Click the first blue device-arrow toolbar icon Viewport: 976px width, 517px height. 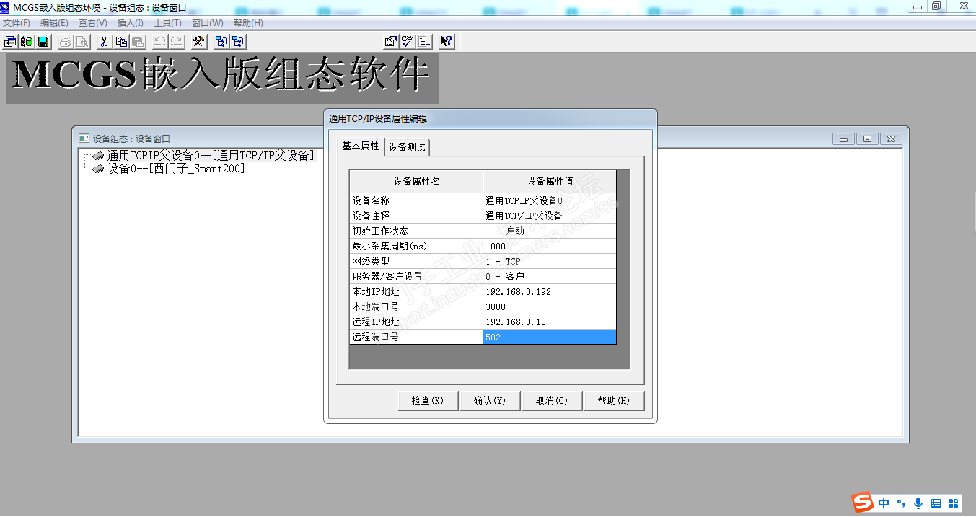click(221, 42)
